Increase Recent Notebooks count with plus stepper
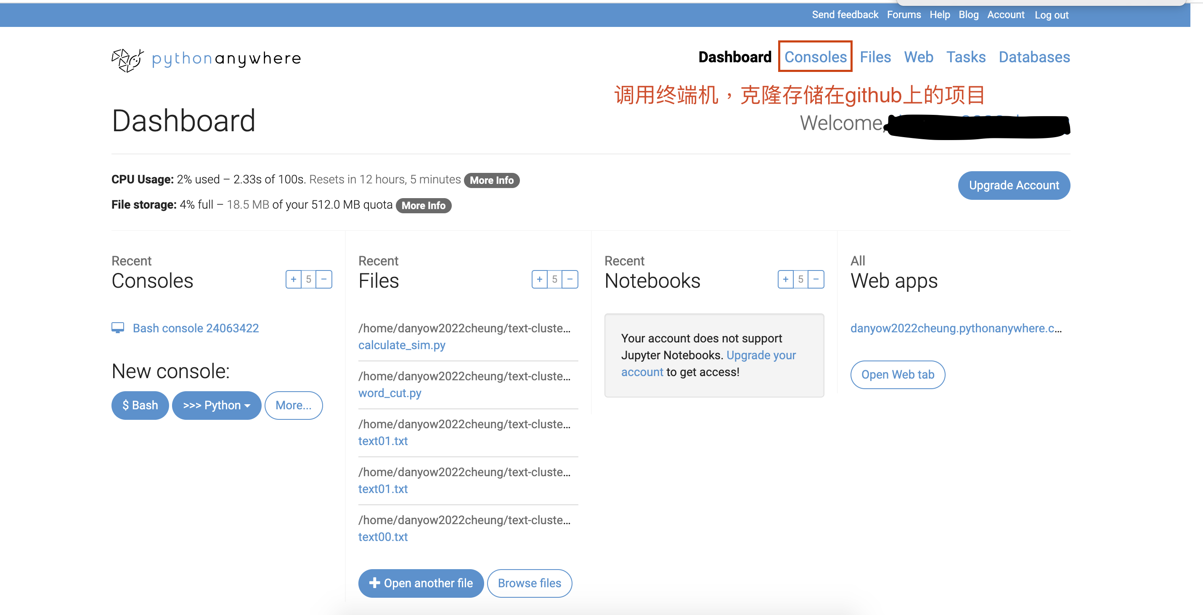Viewport: 1203px width, 615px height. pyautogui.click(x=786, y=279)
